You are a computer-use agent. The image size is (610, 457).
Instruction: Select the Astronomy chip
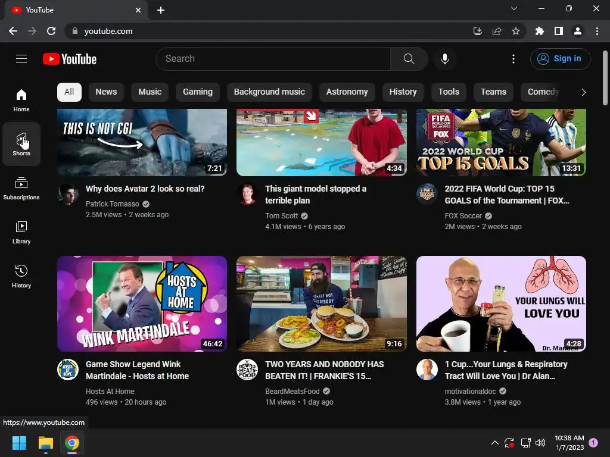[347, 92]
